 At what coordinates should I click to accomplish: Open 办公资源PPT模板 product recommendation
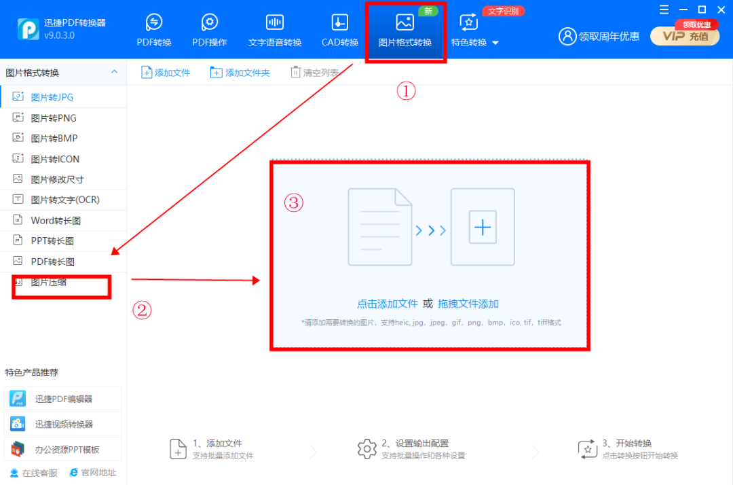click(62, 449)
